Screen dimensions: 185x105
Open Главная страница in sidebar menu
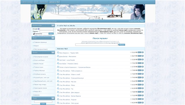(x=40, y=42)
